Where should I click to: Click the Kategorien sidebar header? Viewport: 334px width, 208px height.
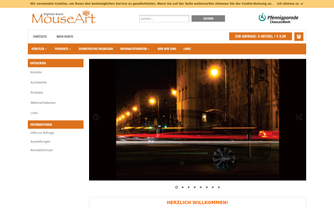pyautogui.click(x=56, y=63)
